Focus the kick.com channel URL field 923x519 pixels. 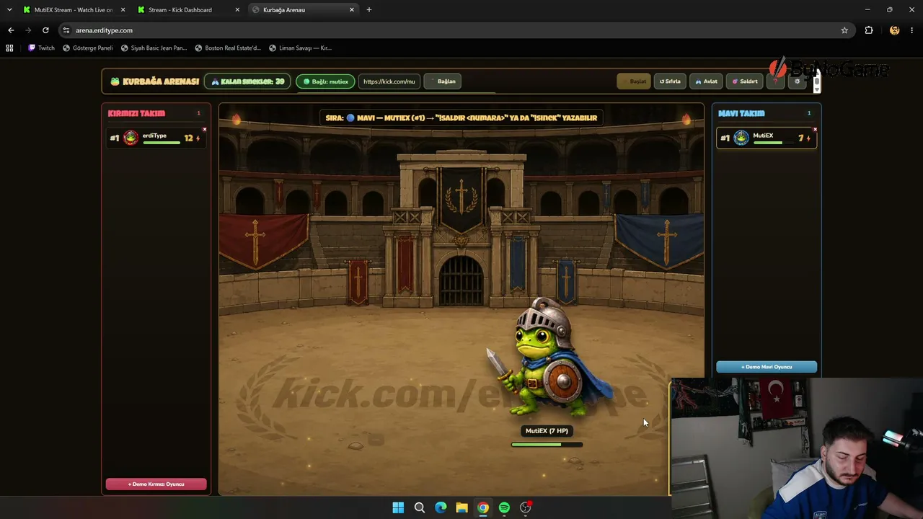point(389,81)
